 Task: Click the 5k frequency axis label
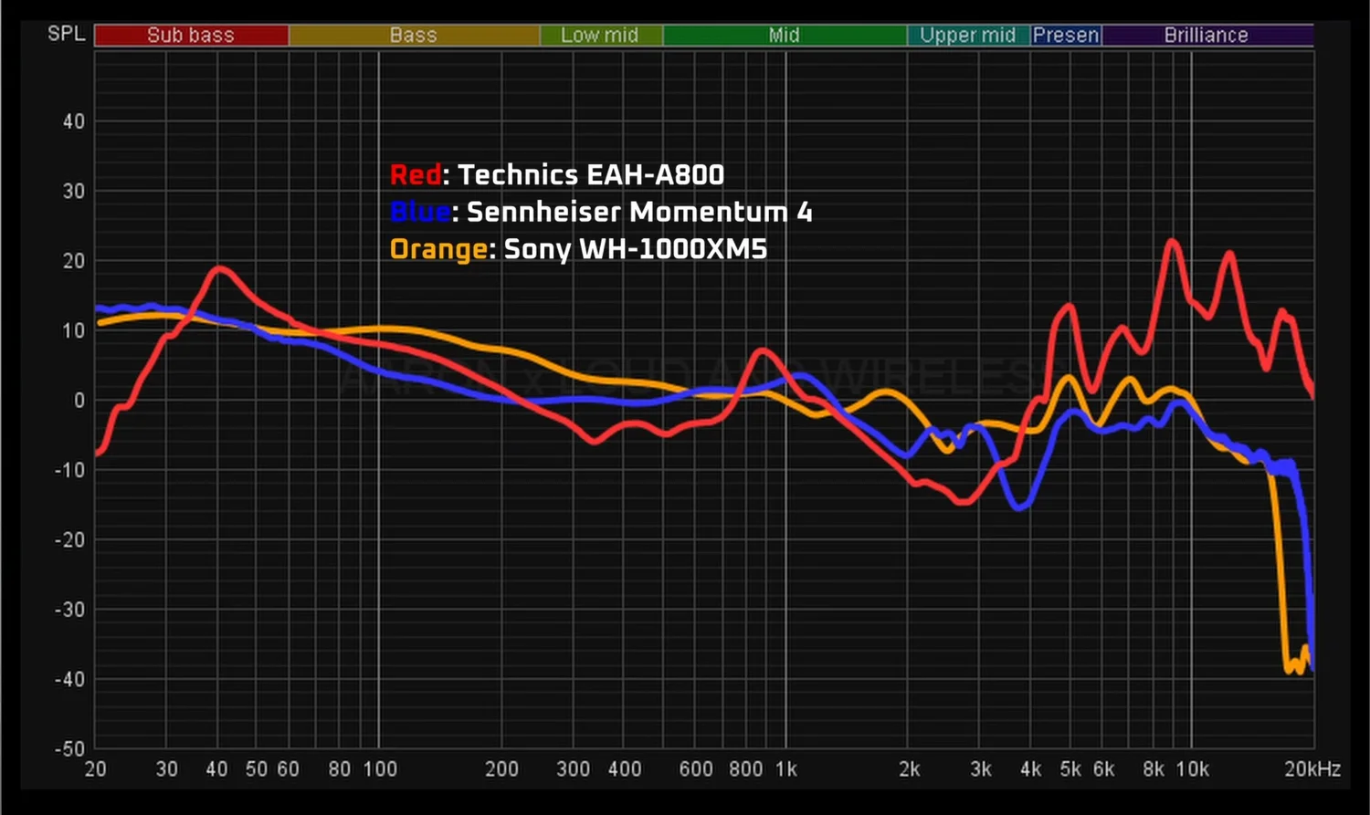click(1070, 769)
